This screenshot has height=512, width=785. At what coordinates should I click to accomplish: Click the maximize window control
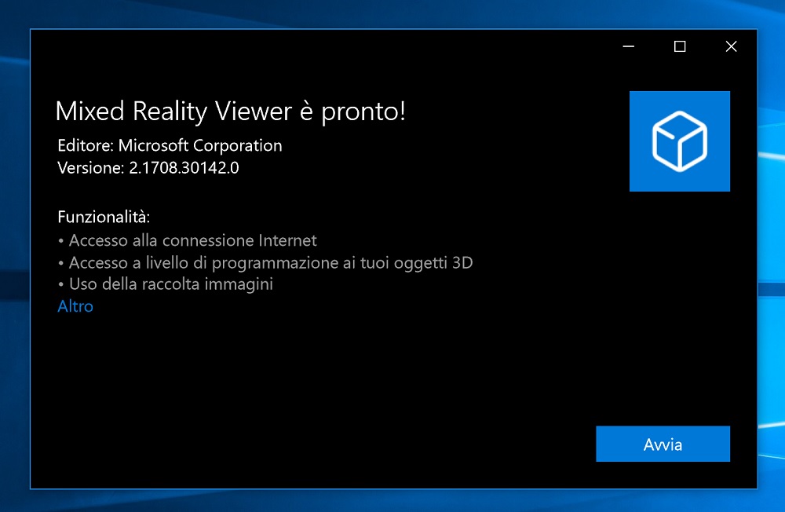(x=680, y=46)
